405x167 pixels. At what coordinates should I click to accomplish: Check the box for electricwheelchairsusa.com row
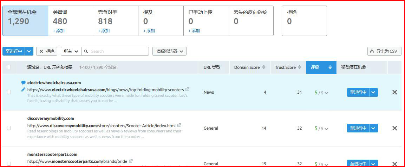click(x=9, y=92)
